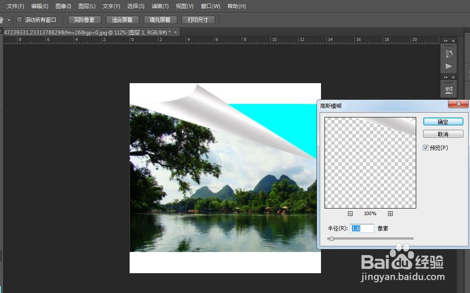Open the 帮助(H) menu
Viewport: 470px width, 293px height.
[236, 6]
